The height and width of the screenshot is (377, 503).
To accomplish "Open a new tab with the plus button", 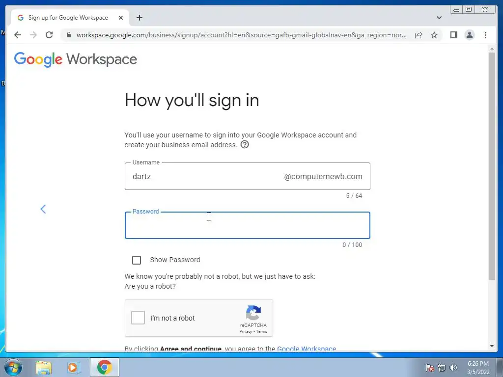I will pos(139,18).
